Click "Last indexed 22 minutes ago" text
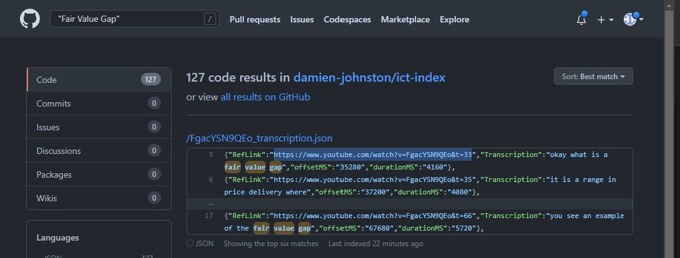Screen dimensions: 680x258 tap(376, 244)
